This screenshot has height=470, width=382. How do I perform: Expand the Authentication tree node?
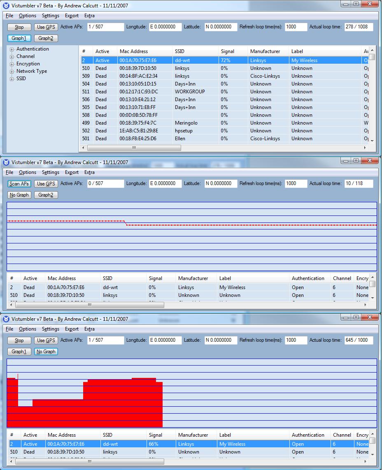tap(12, 49)
